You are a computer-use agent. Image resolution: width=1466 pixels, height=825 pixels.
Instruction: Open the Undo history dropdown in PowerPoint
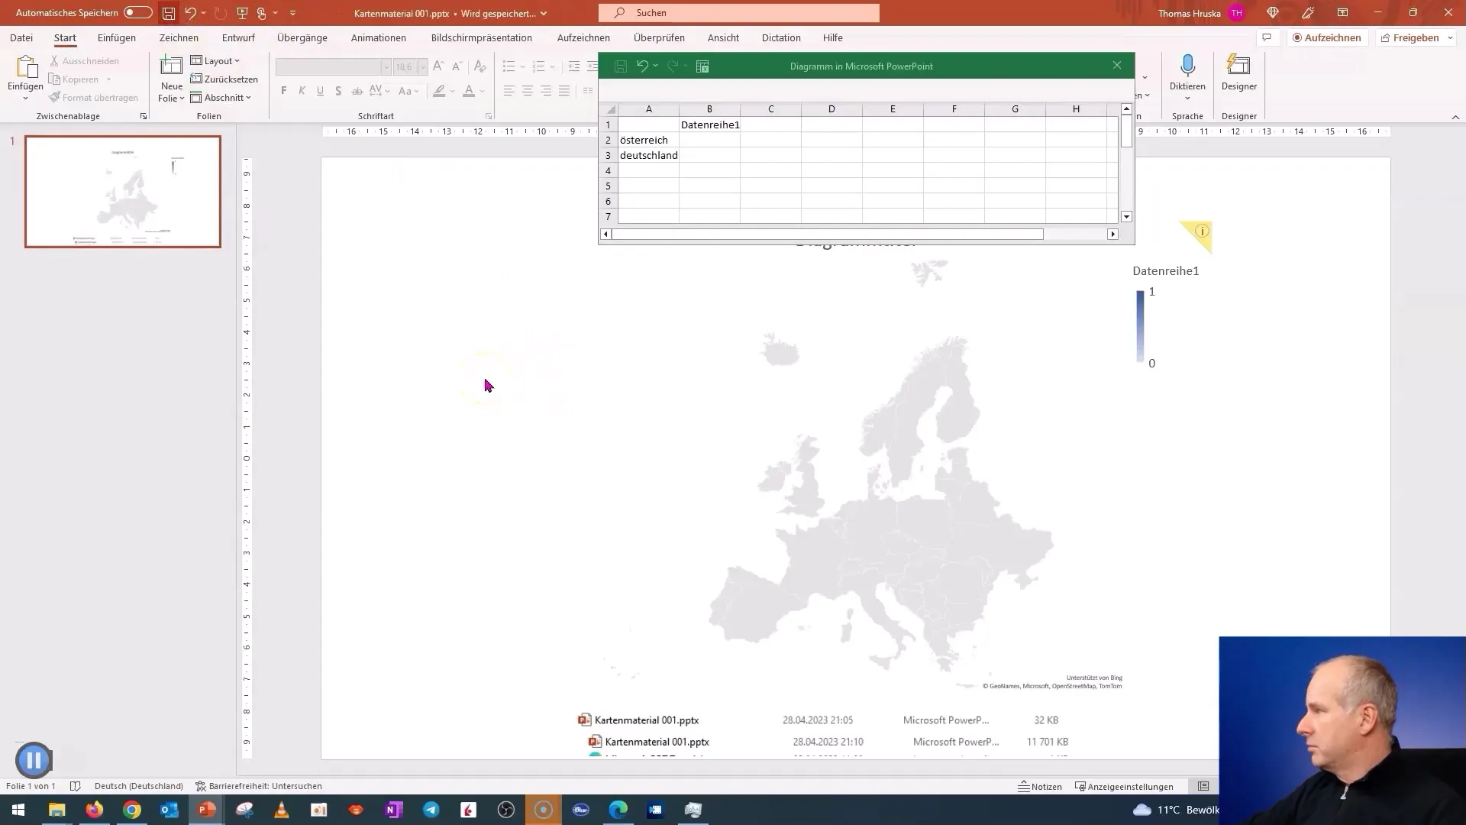tap(204, 13)
